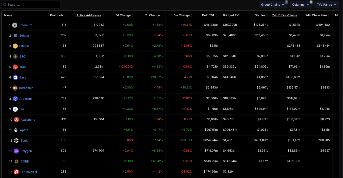Click Berachain 1m change +40.51%
343x178 pixels.
point(186,87)
